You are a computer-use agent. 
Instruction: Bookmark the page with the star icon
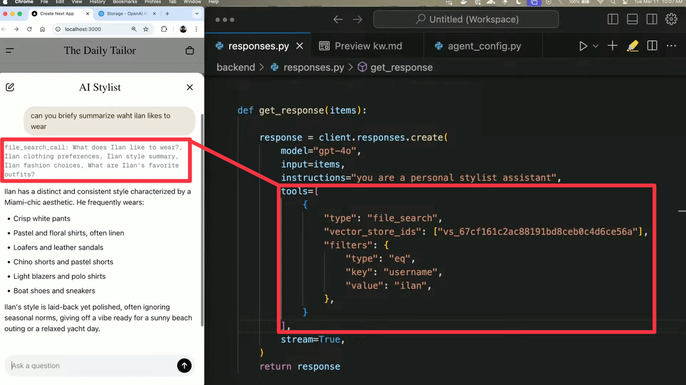pyautogui.click(x=146, y=29)
